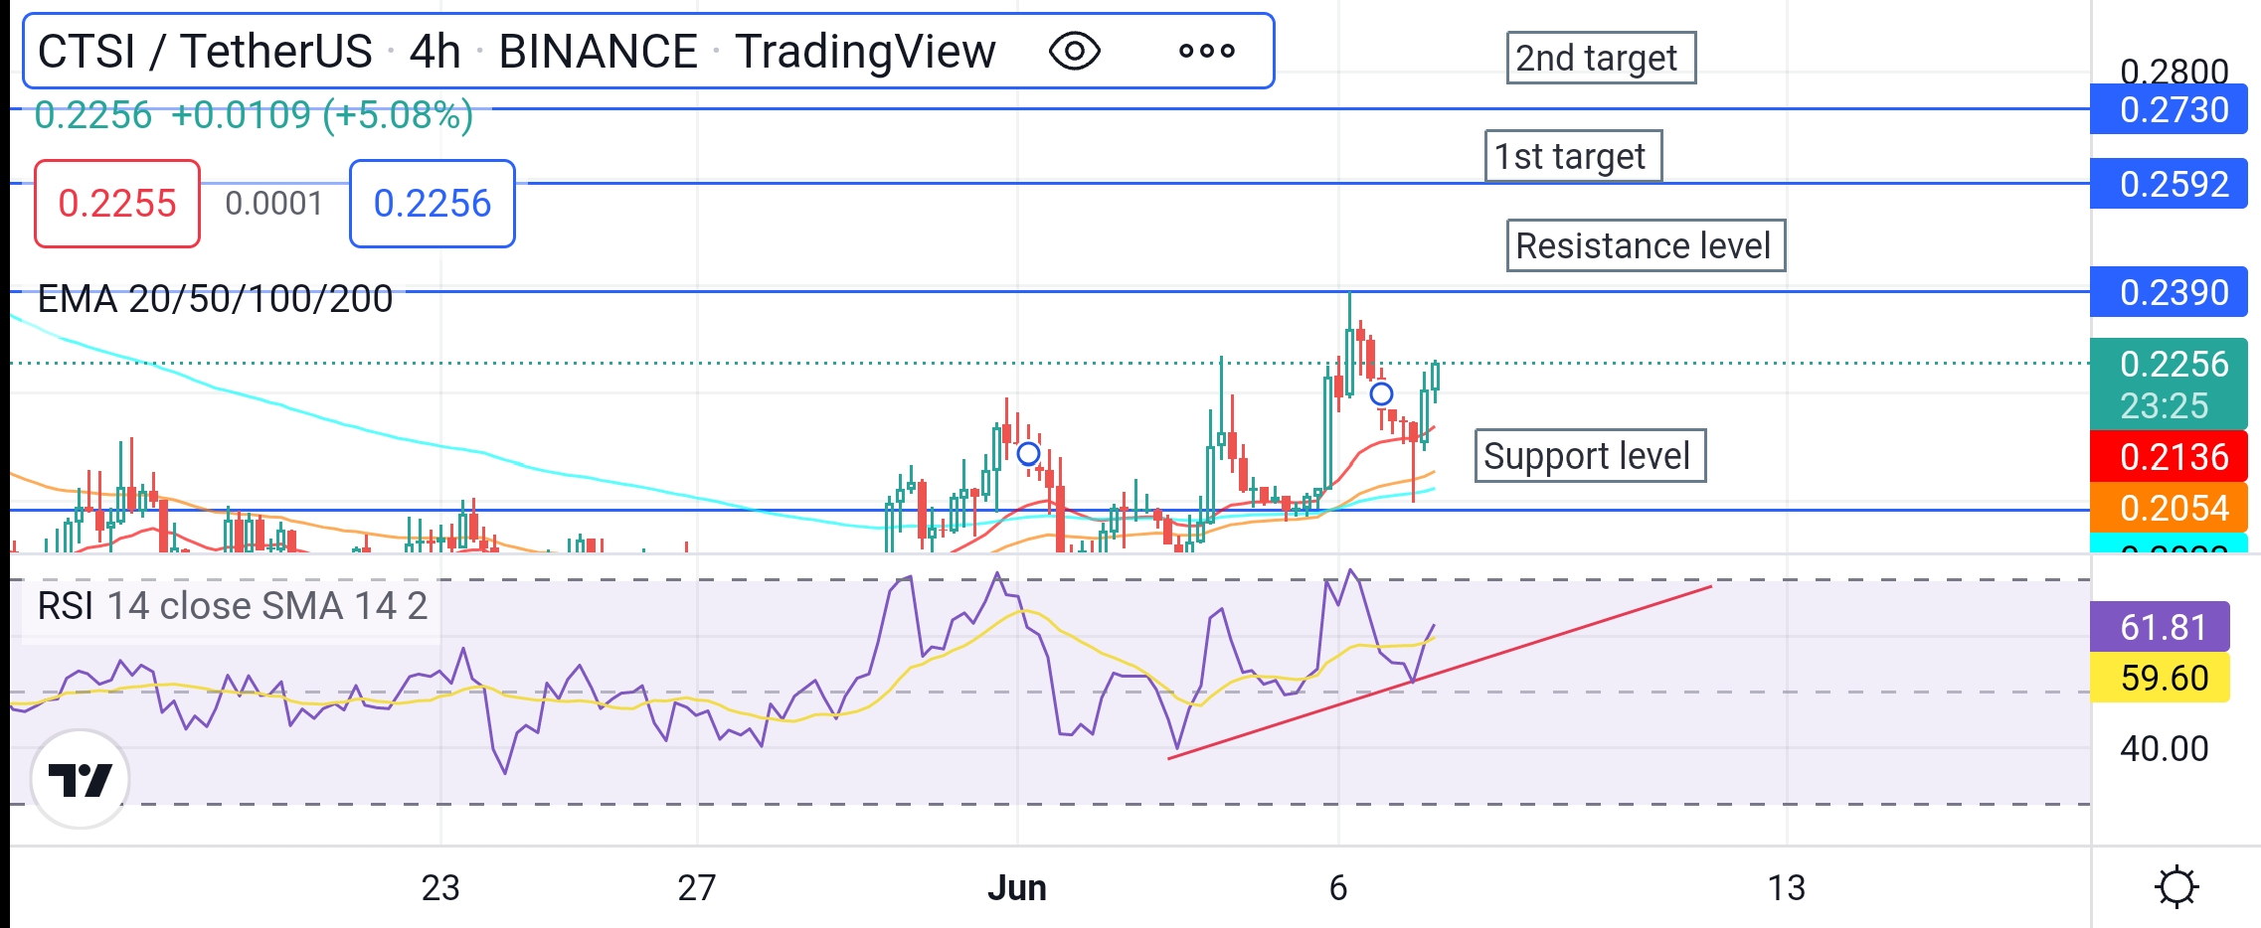Screen dimensions: 2261x928
Task: Click the countdown timer 23:25
Action: coord(2165,406)
